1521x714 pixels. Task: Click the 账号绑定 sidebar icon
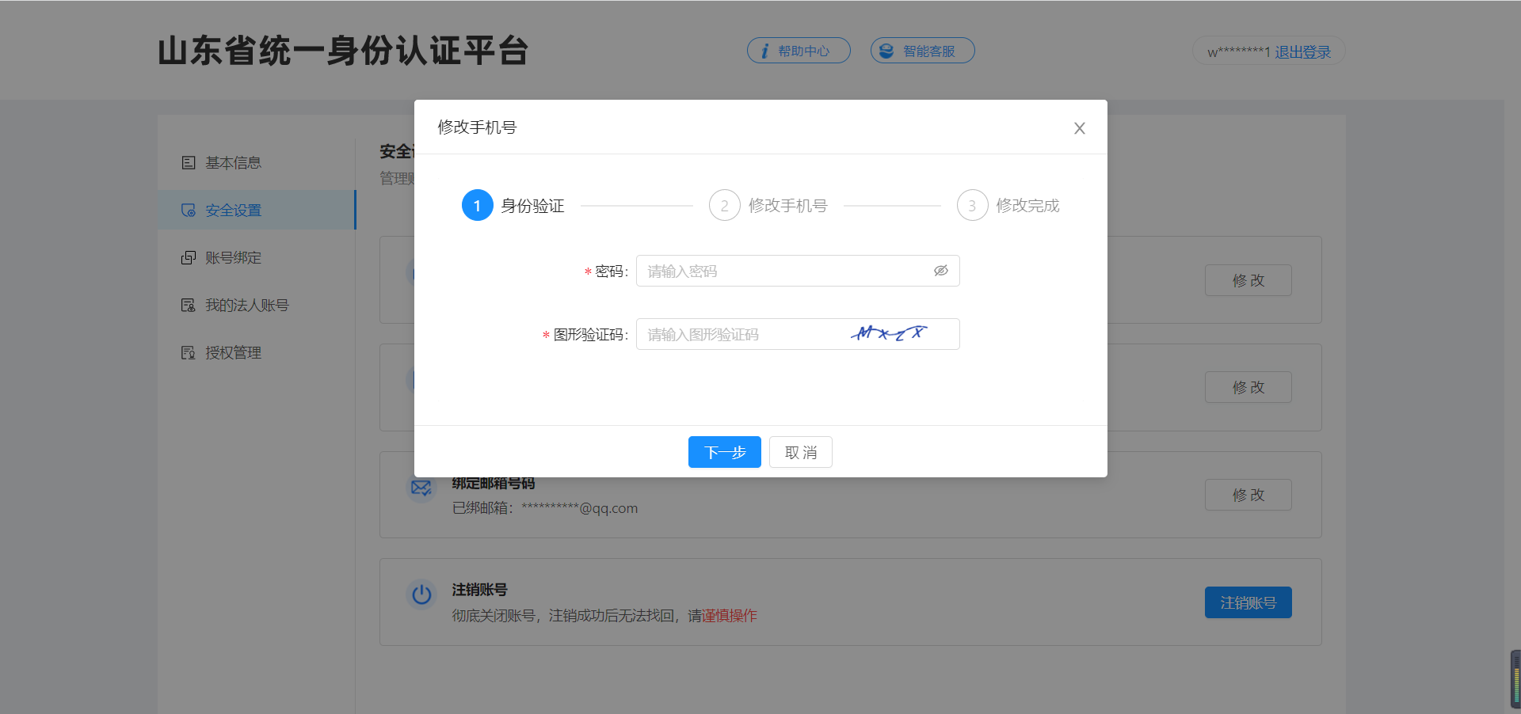(x=189, y=257)
